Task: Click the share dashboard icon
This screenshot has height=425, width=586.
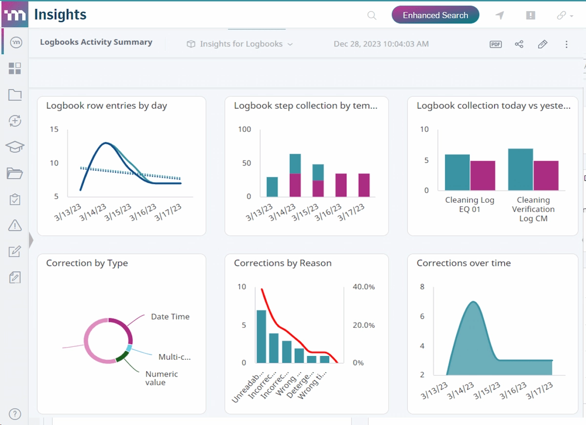Action: (519, 44)
